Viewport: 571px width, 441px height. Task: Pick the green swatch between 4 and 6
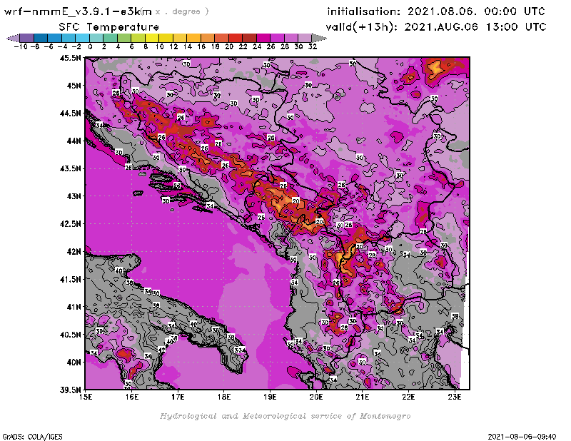tap(124, 38)
